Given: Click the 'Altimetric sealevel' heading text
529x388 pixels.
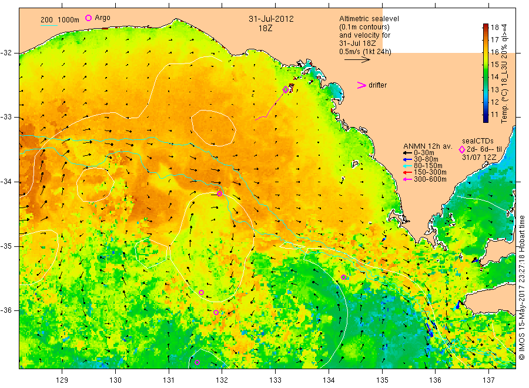Looking at the screenshot, I should (x=369, y=19).
